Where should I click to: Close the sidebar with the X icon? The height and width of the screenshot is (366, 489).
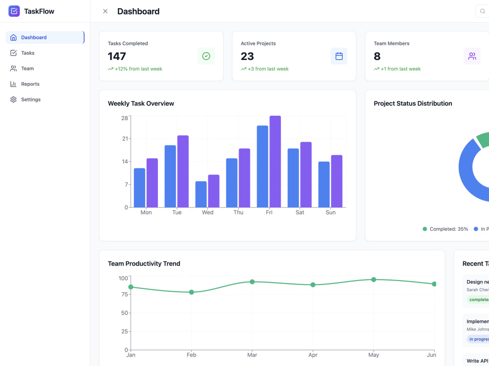tap(105, 11)
